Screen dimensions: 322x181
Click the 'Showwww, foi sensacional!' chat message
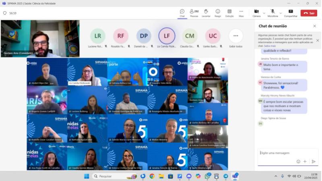tap(284, 85)
